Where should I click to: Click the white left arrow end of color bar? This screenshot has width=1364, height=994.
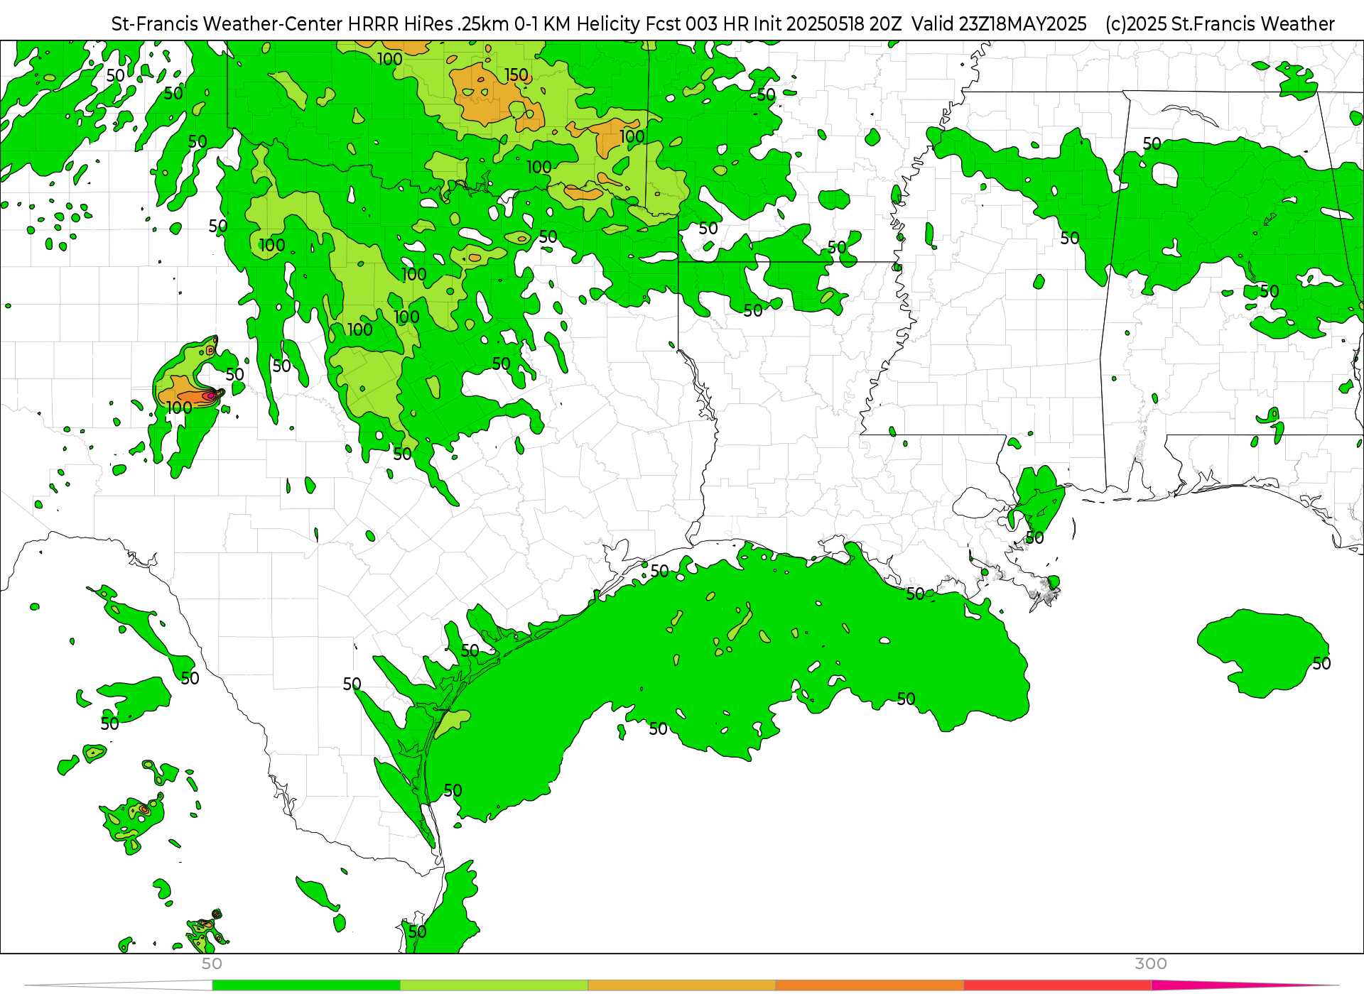click(x=119, y=985)
